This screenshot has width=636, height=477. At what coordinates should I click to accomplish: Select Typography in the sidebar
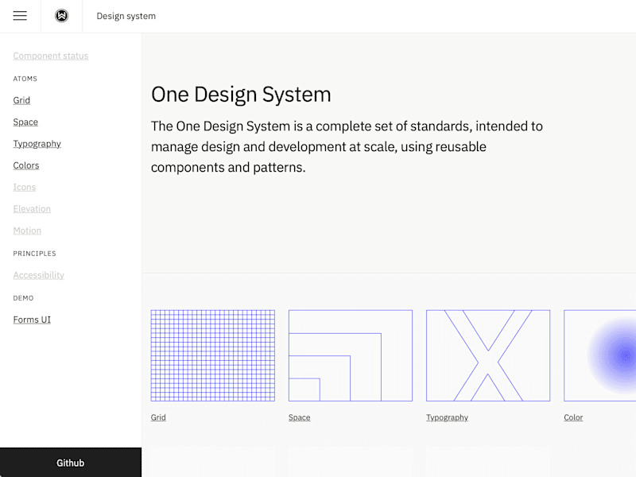pyautogui.click(x=37, y=144)
